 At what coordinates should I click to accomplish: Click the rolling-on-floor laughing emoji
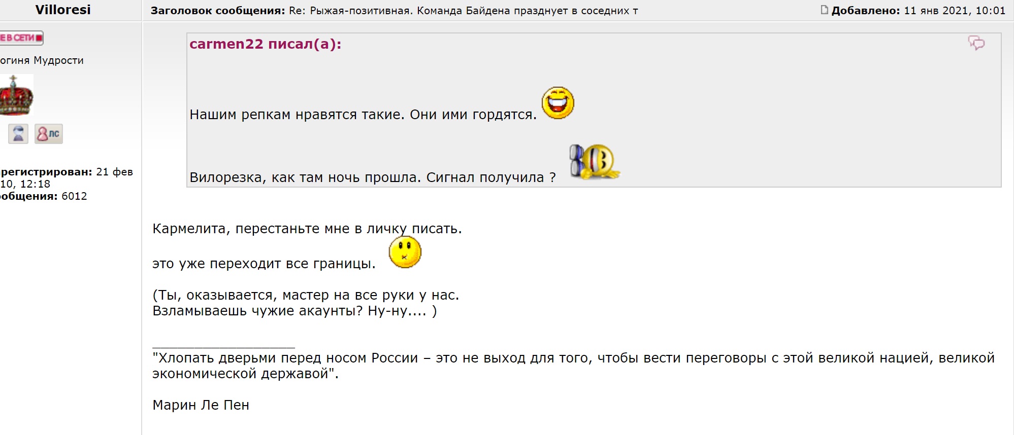pyautogui.click(x=594, y=162)
